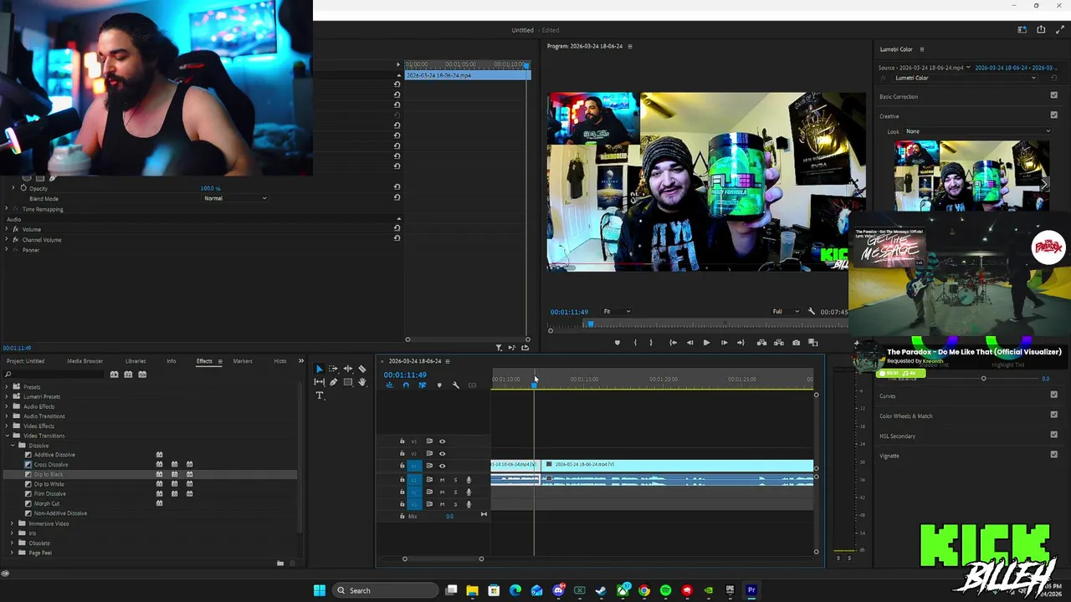Screen dimensions: 1071x602
Task: Step forward one frame in Program monitor
Action: 724,343
